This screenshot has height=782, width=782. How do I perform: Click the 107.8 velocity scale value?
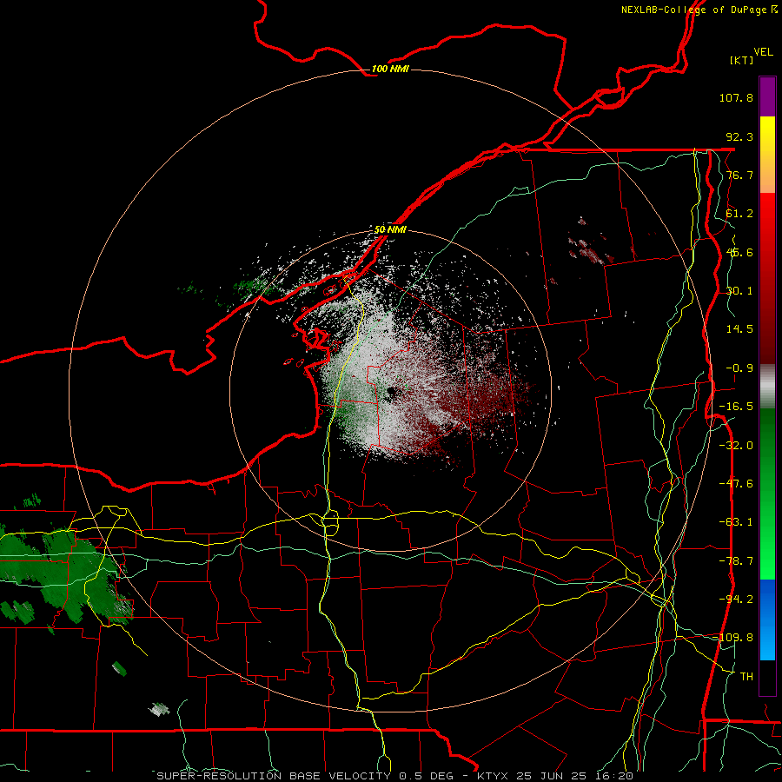point(736,97)
